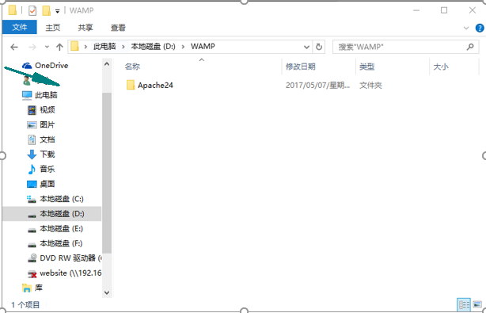486x313 pixels.
Task: Open the help question mark icon
Action: tap(480, 29)
